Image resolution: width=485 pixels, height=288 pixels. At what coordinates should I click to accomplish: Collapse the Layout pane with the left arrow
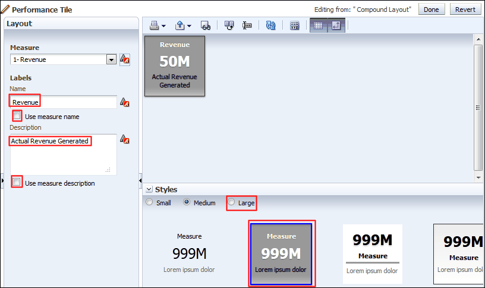pyautogui.click(x=140, y=180)
